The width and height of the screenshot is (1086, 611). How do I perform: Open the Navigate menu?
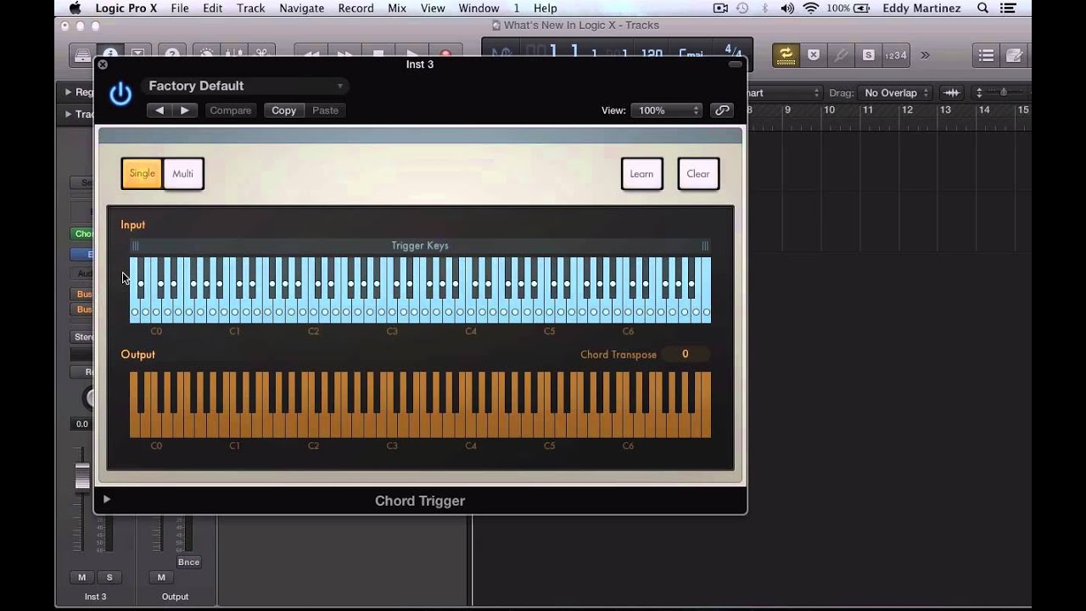301,8
